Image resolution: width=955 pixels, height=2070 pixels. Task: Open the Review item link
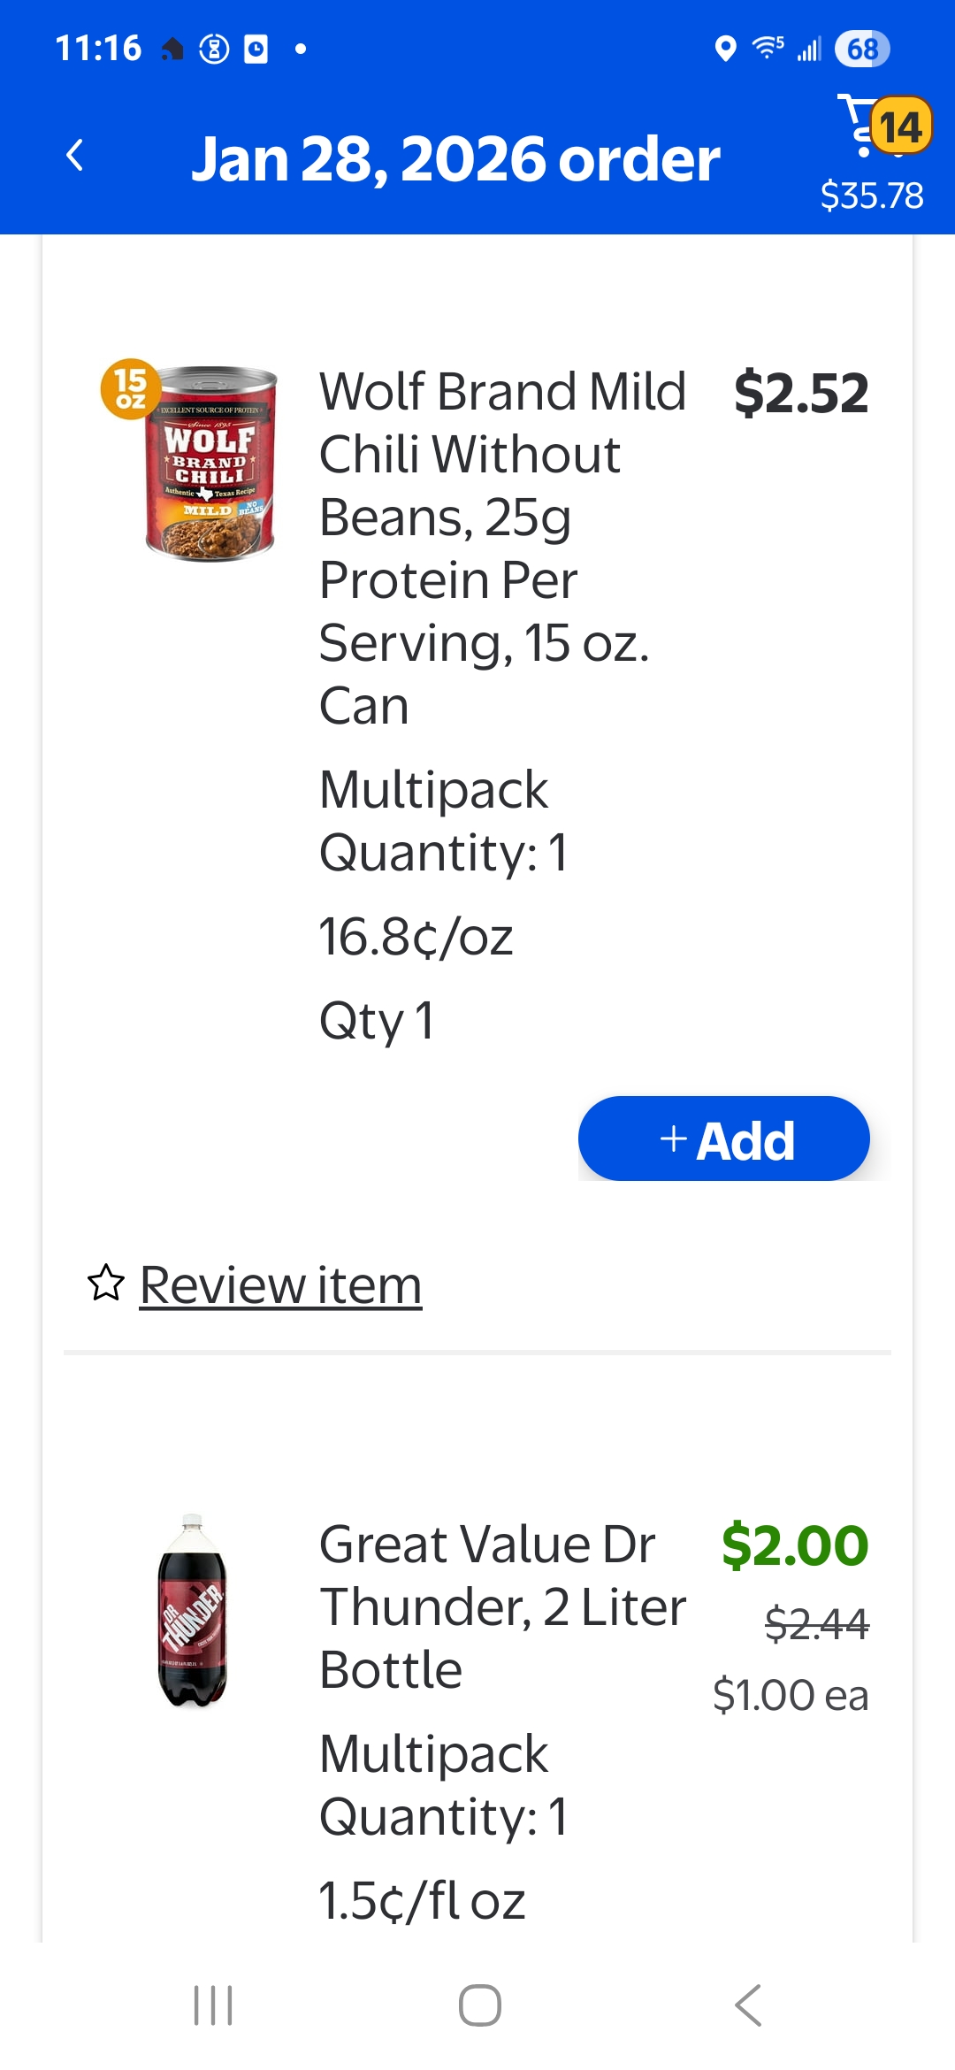[x=280, y=1284]
